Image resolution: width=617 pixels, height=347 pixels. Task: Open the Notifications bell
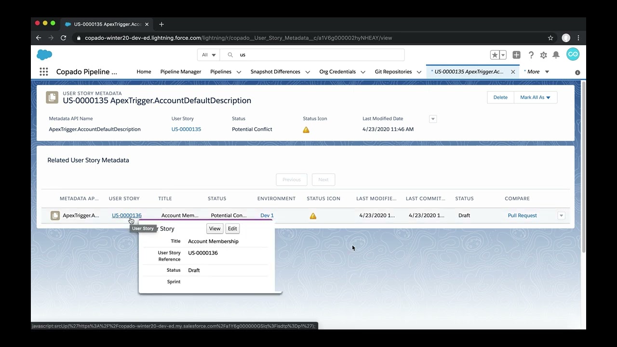click(556, 55)
